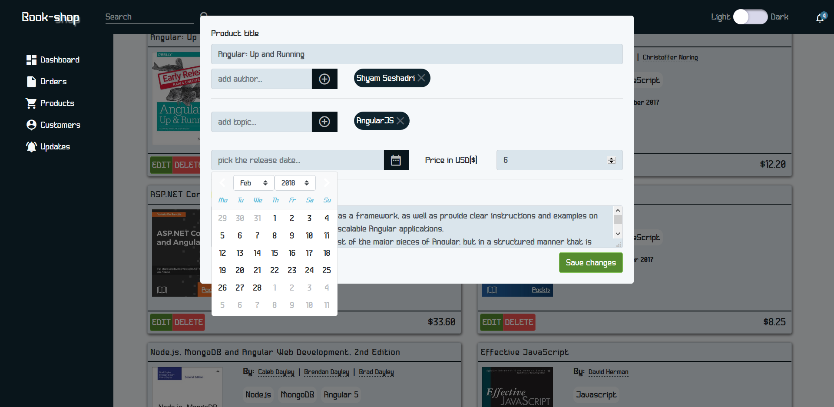Viewport: 834px width, 407px height.
Task: Click the ASP.NET Core book cover thumbnail
Action: click(176, 253)
